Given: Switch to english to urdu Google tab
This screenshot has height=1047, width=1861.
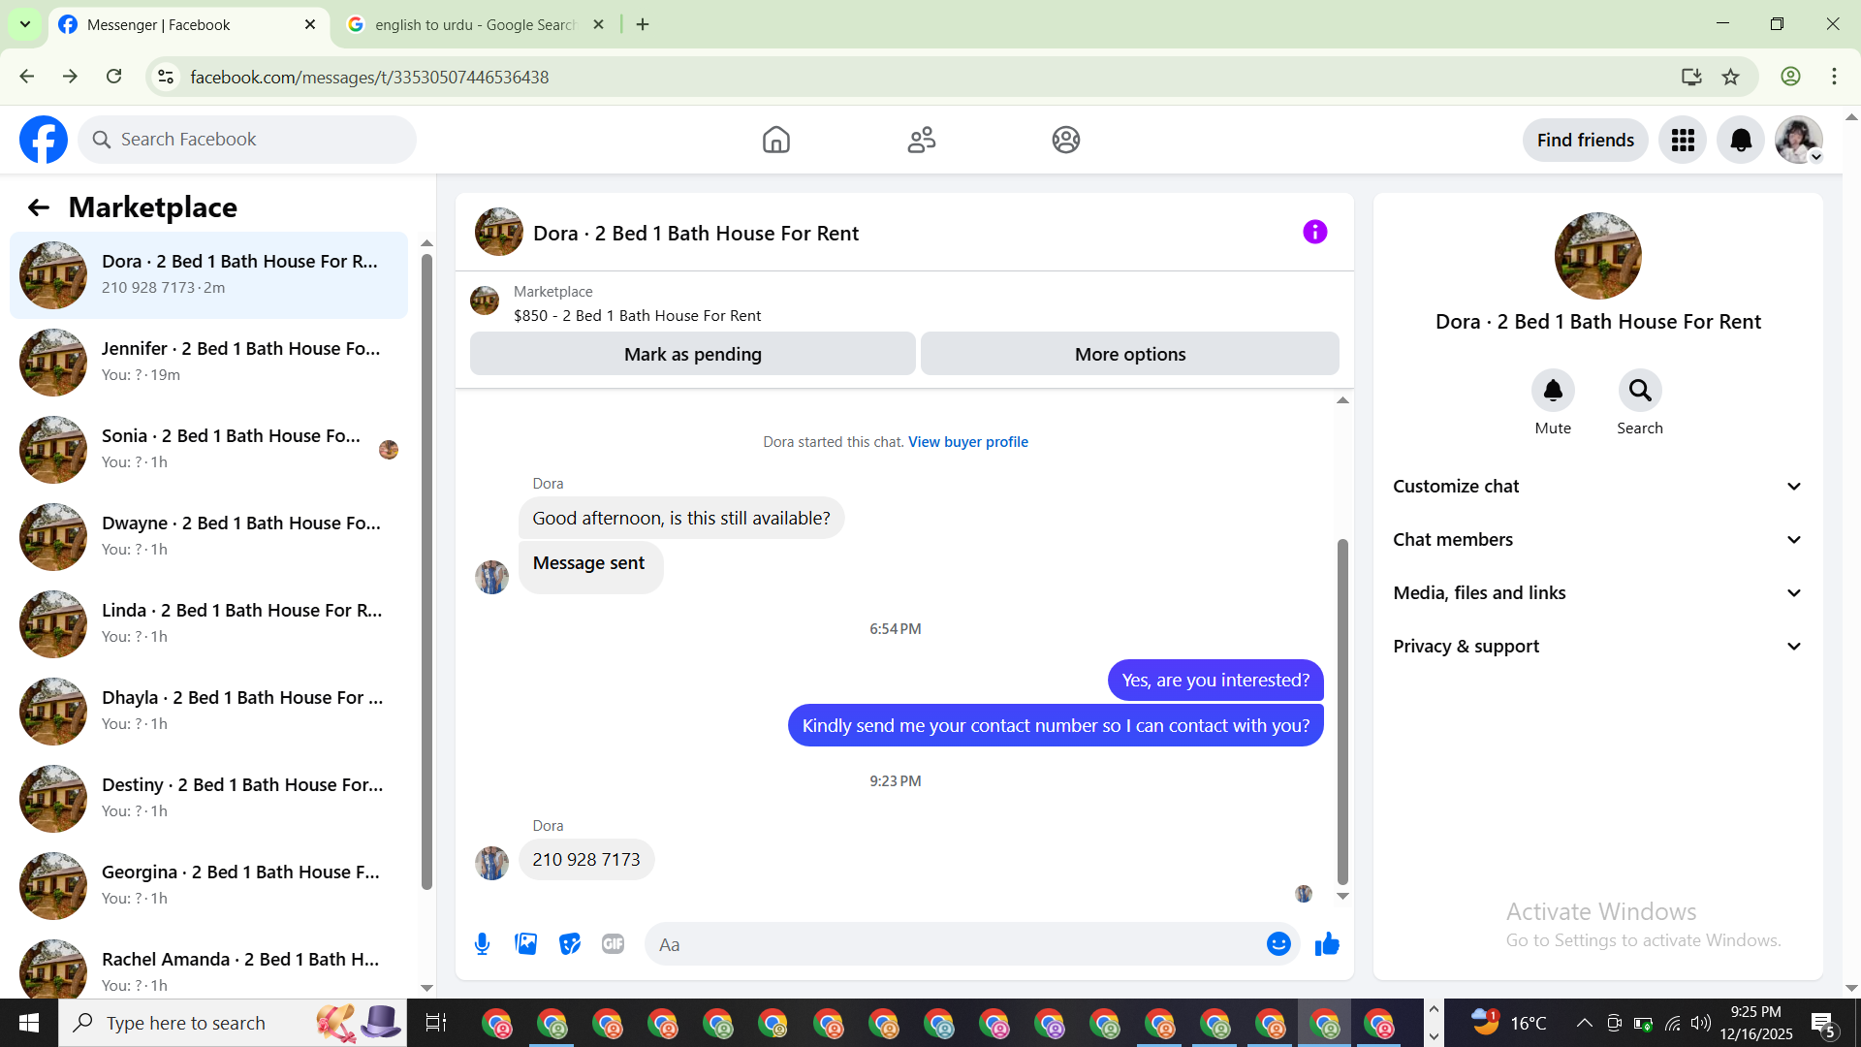Looking at the screenshot, I should pos(475,24).
